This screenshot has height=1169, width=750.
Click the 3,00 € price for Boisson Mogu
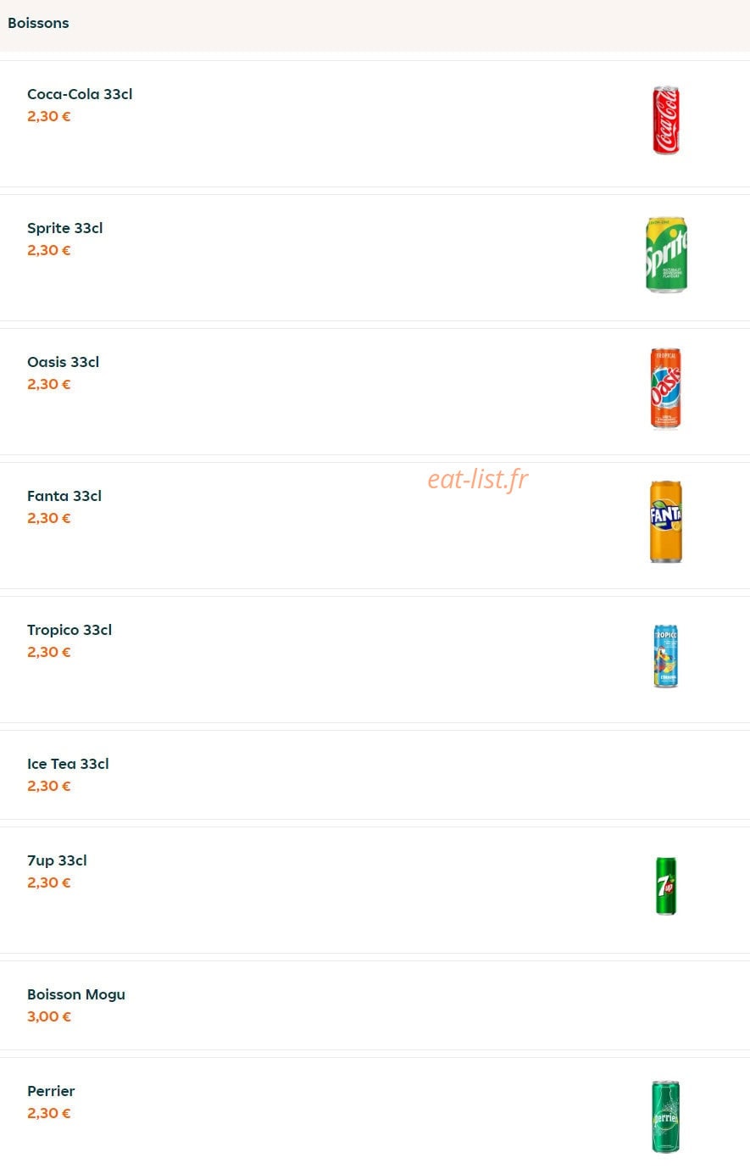pyautogui.click(x=49, y=1016)
